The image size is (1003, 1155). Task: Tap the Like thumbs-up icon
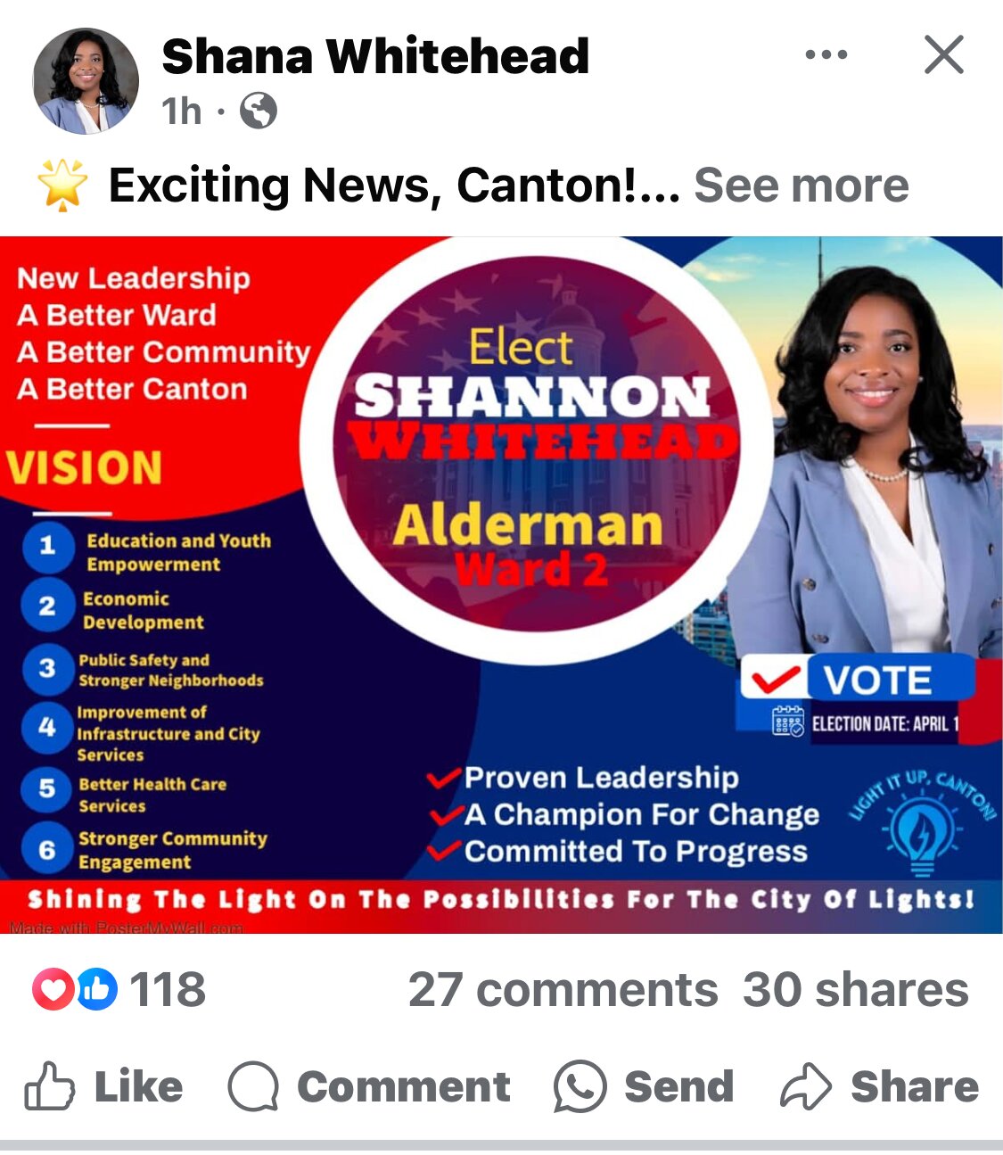coord(49,1085)
